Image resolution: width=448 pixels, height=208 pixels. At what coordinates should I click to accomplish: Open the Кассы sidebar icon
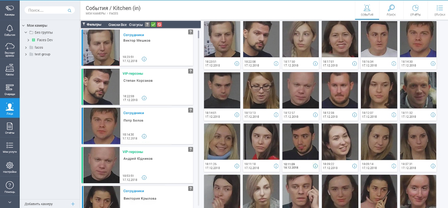tap(10, 69)
